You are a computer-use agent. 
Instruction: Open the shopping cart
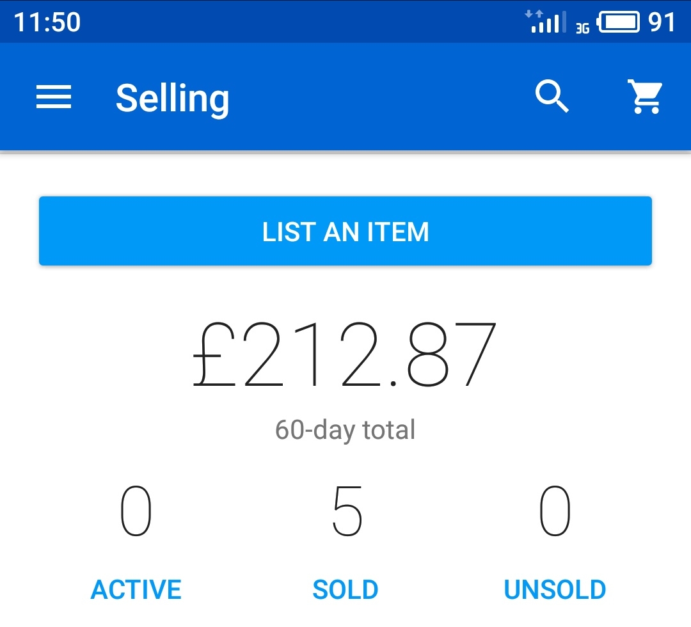[645, 97]
